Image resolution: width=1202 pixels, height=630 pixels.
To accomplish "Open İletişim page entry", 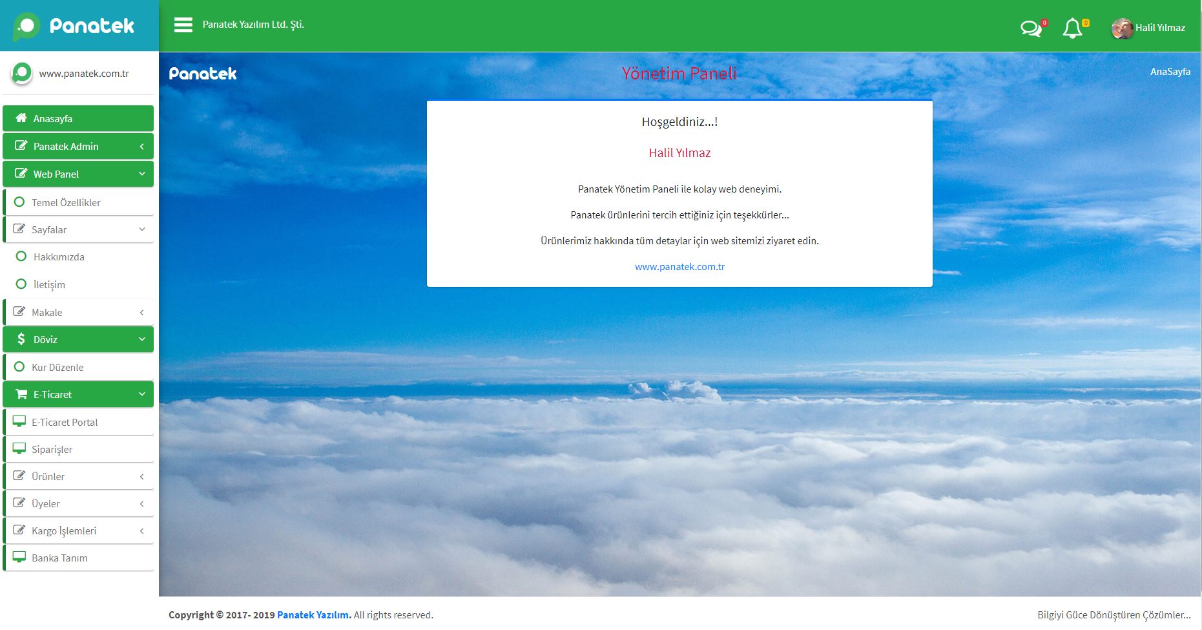I will click(78, 284).
